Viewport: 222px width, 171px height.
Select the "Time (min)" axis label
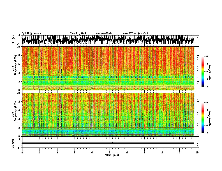112,155
